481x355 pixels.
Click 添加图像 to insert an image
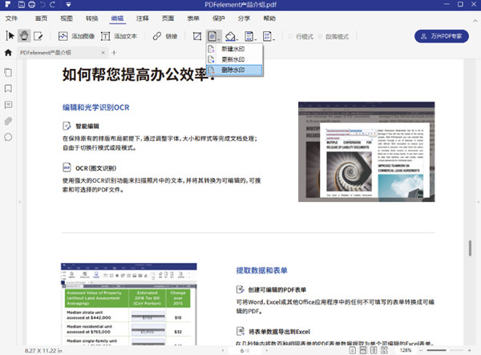point(76,36)
